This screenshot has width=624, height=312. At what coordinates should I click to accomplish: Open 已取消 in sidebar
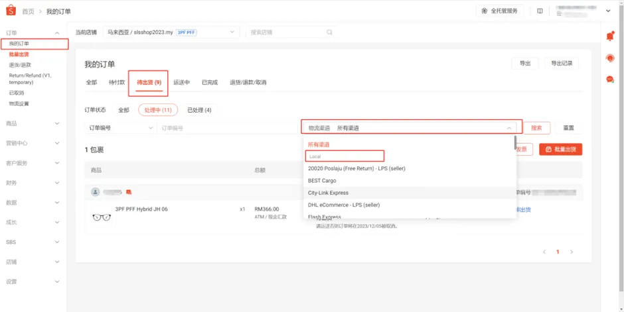point(17,93)
